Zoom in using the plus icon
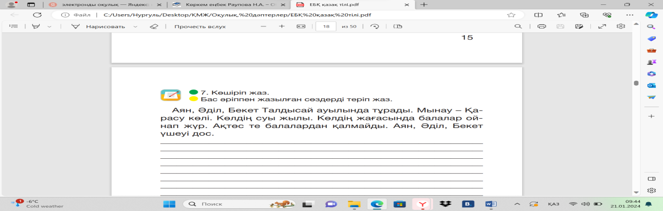 pos(282,26)
